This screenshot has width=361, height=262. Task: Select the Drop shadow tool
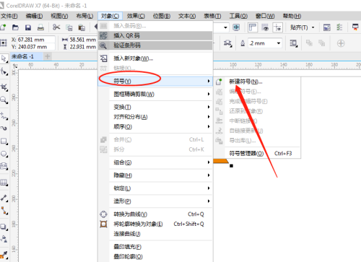[x=4, y=227]
